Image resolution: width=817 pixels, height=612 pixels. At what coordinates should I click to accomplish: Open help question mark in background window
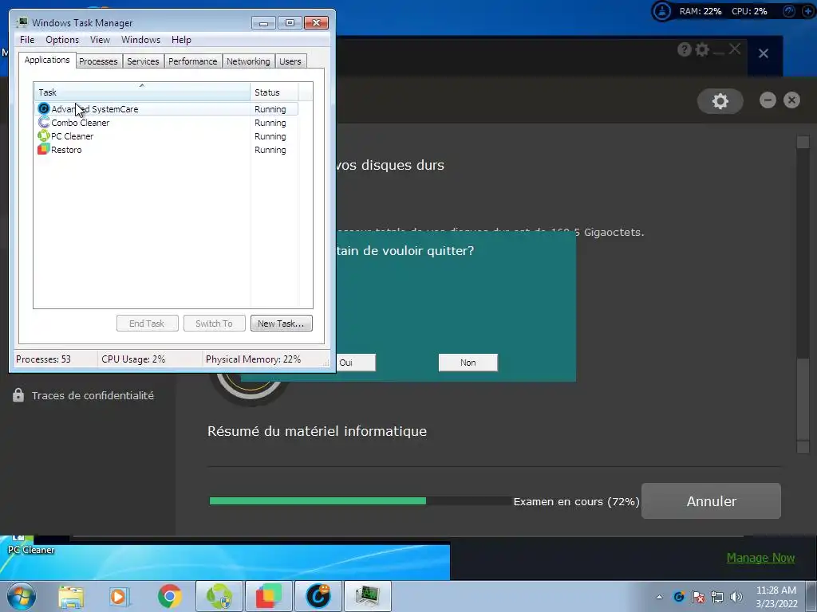pyautogui.click(x=684, y=49)
